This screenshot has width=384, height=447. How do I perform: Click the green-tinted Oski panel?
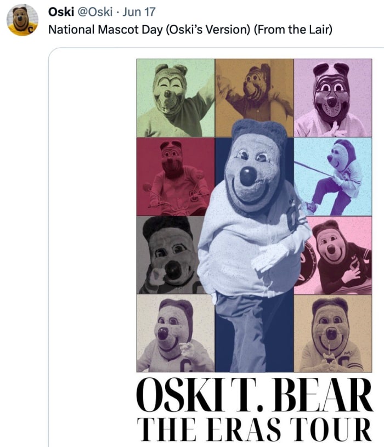click(x=175, y=97)
